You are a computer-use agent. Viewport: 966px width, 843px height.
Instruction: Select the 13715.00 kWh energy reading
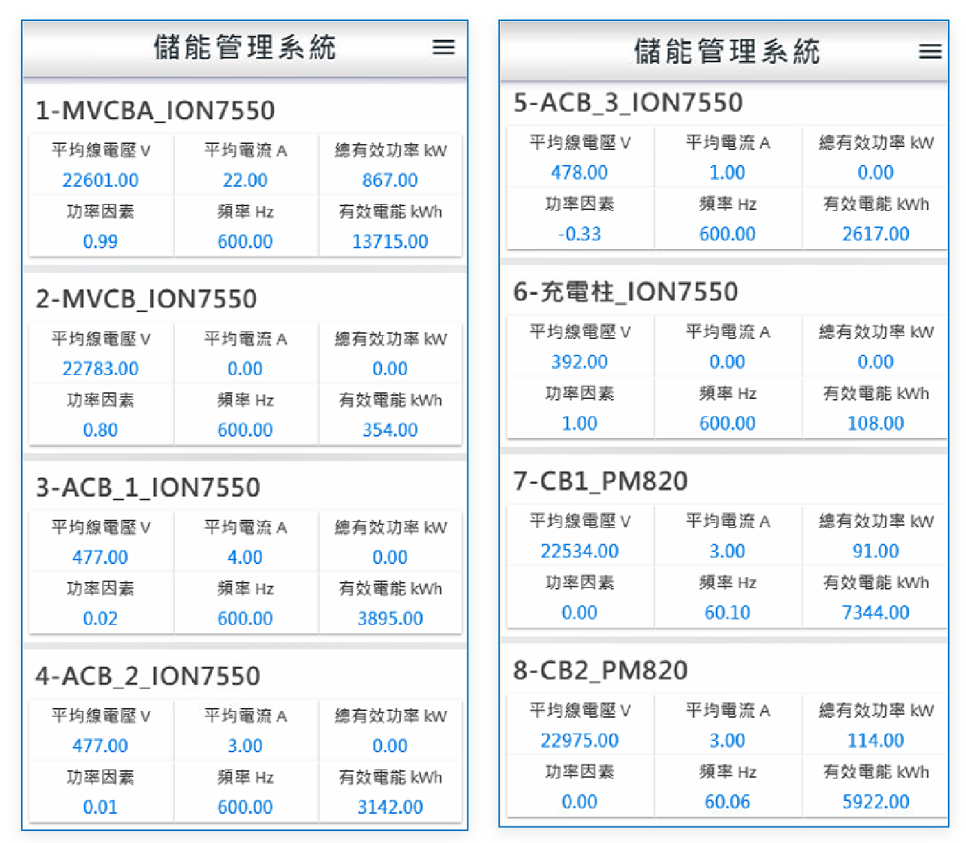point(390,241)
